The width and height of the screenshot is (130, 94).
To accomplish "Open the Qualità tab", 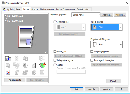I will (x=80, y=9).
